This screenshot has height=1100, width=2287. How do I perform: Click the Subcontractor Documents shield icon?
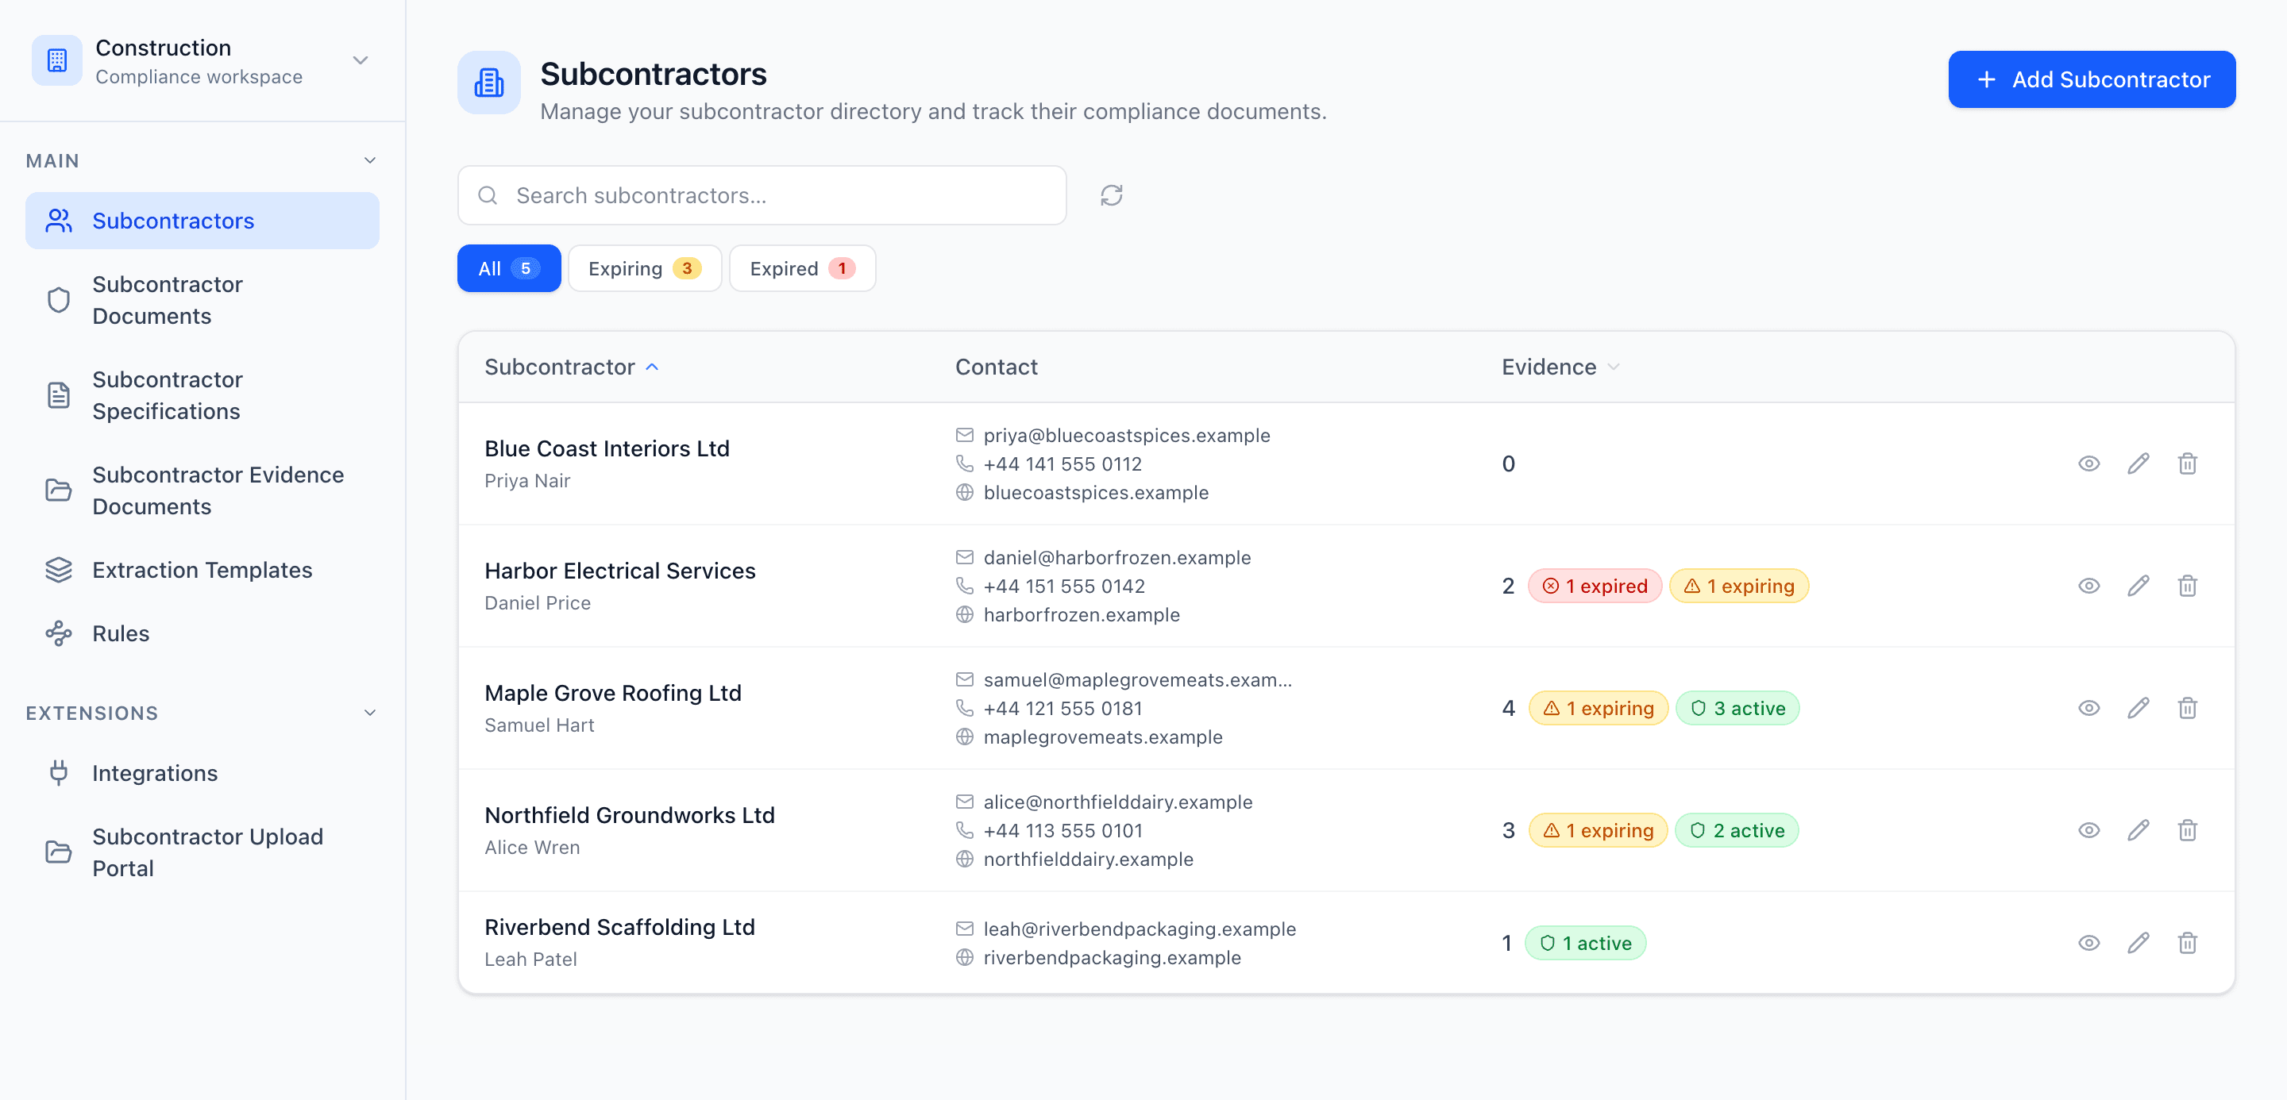click(x=59, y=301)
